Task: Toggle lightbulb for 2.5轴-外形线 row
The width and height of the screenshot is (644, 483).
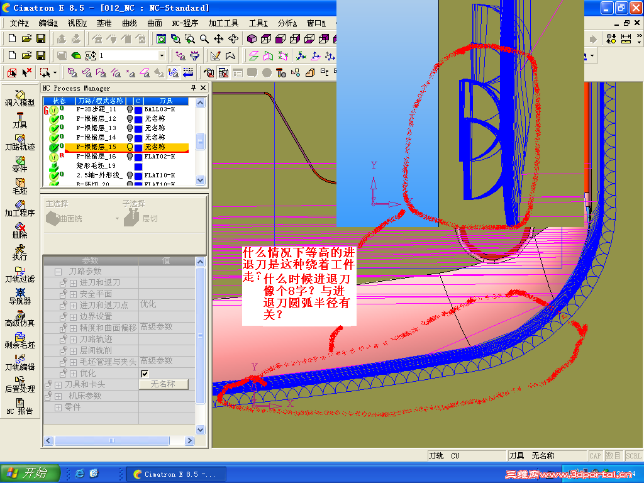Action: pyautogui.click(x=130, y=175)
